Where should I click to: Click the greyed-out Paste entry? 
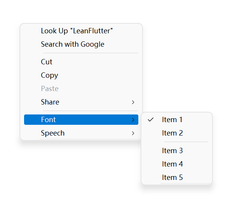(x=50, y=89)
